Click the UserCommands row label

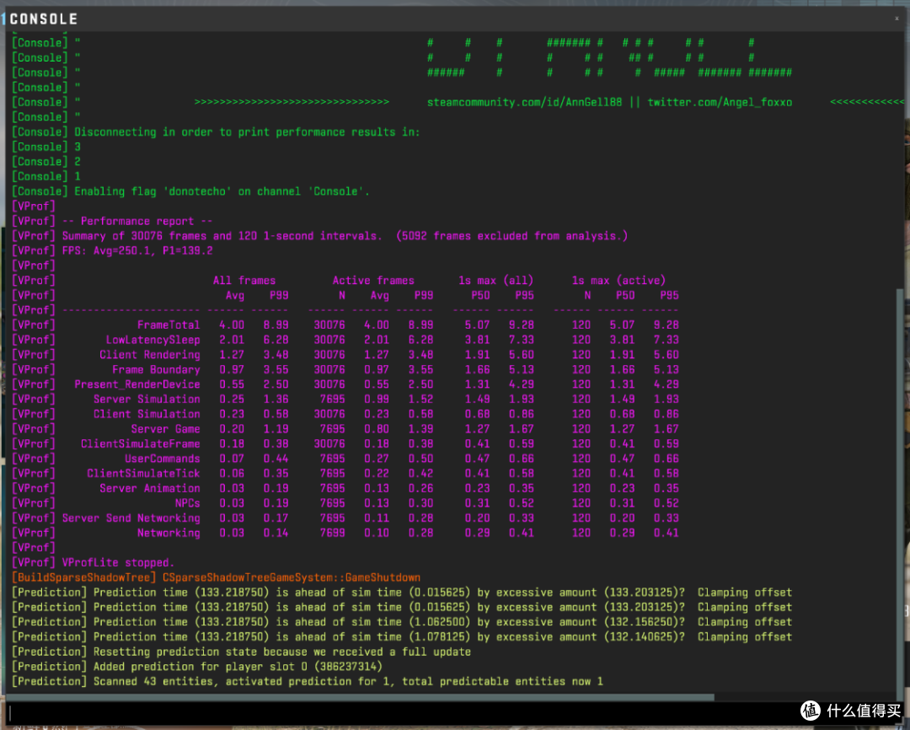coord(163,459)
